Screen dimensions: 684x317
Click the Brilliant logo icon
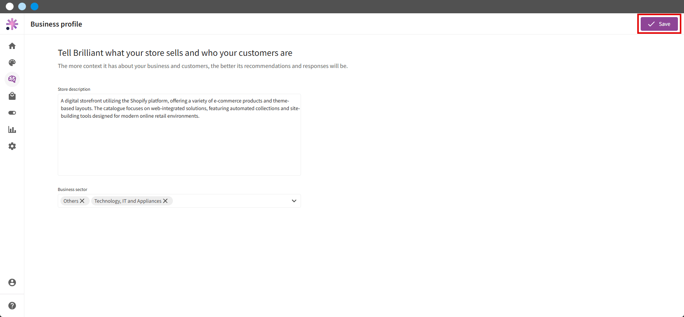pyautogui.click(x=12, y=24)
